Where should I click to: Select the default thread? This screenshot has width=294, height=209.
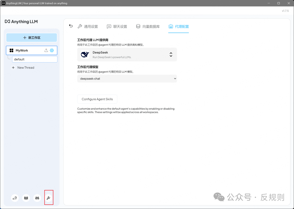[x=35, y=59]
